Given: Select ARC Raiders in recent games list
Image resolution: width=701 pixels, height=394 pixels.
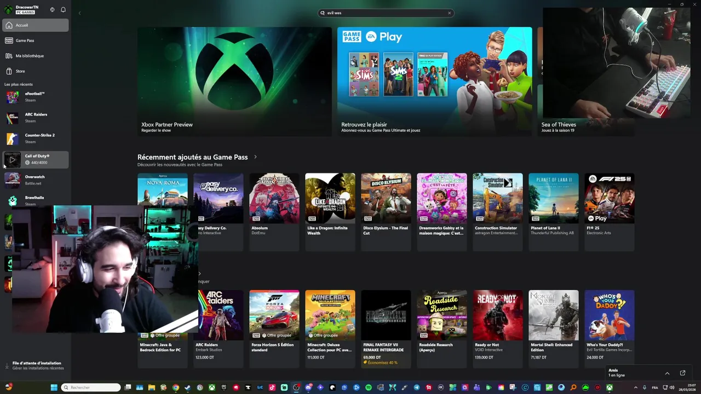Looking at the screenshot, I should [x=36, y=118].
